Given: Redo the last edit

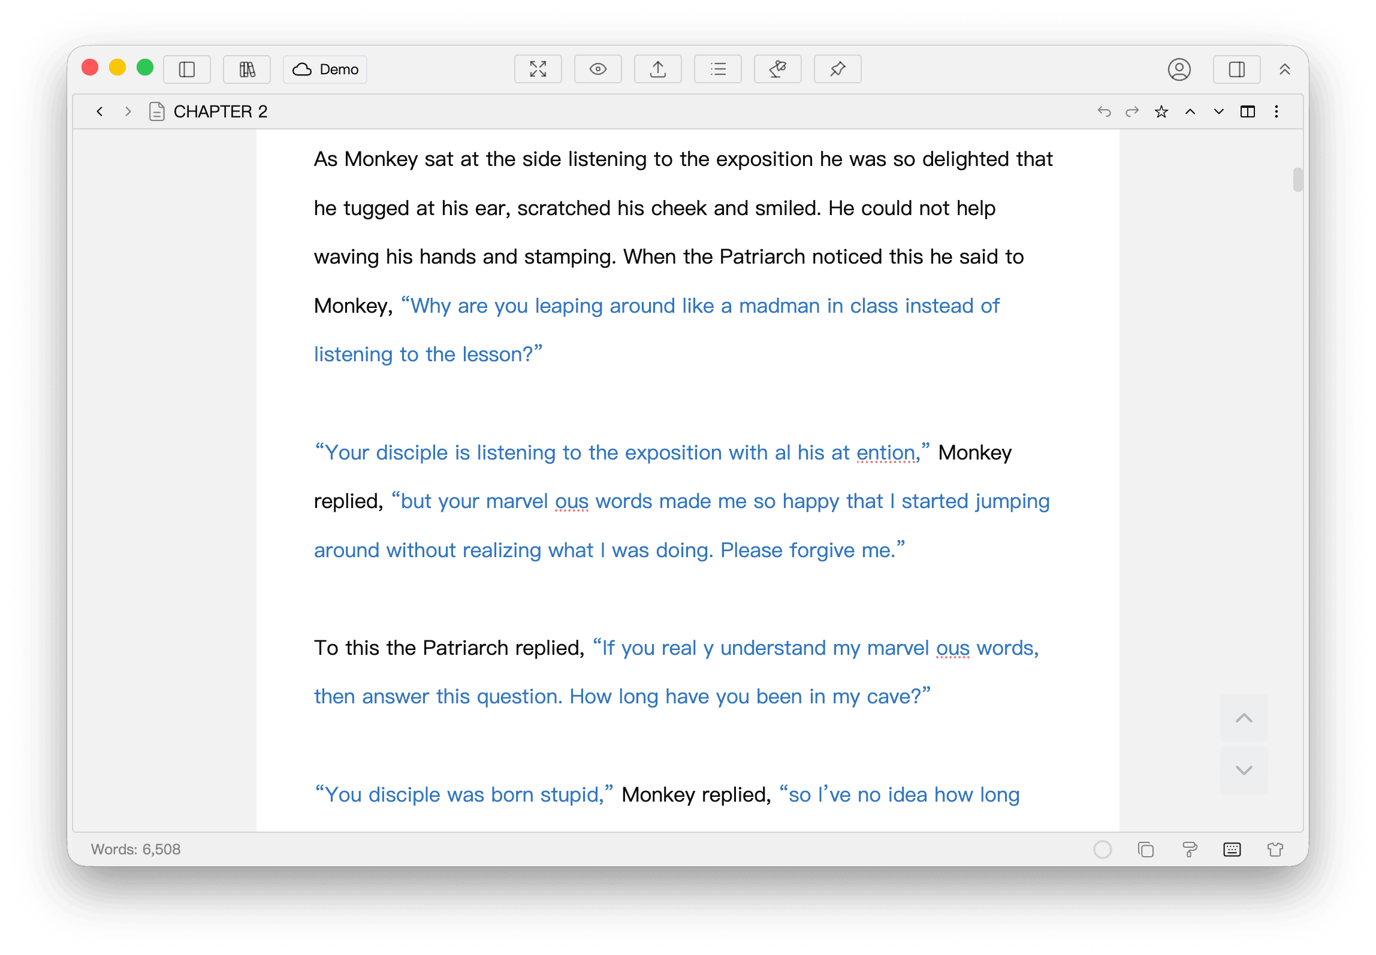Looking at the screenshot, I should tap(1132, 111).
